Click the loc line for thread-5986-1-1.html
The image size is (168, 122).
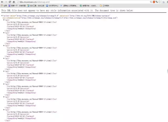pyautogui.click(x=32, y=86)
